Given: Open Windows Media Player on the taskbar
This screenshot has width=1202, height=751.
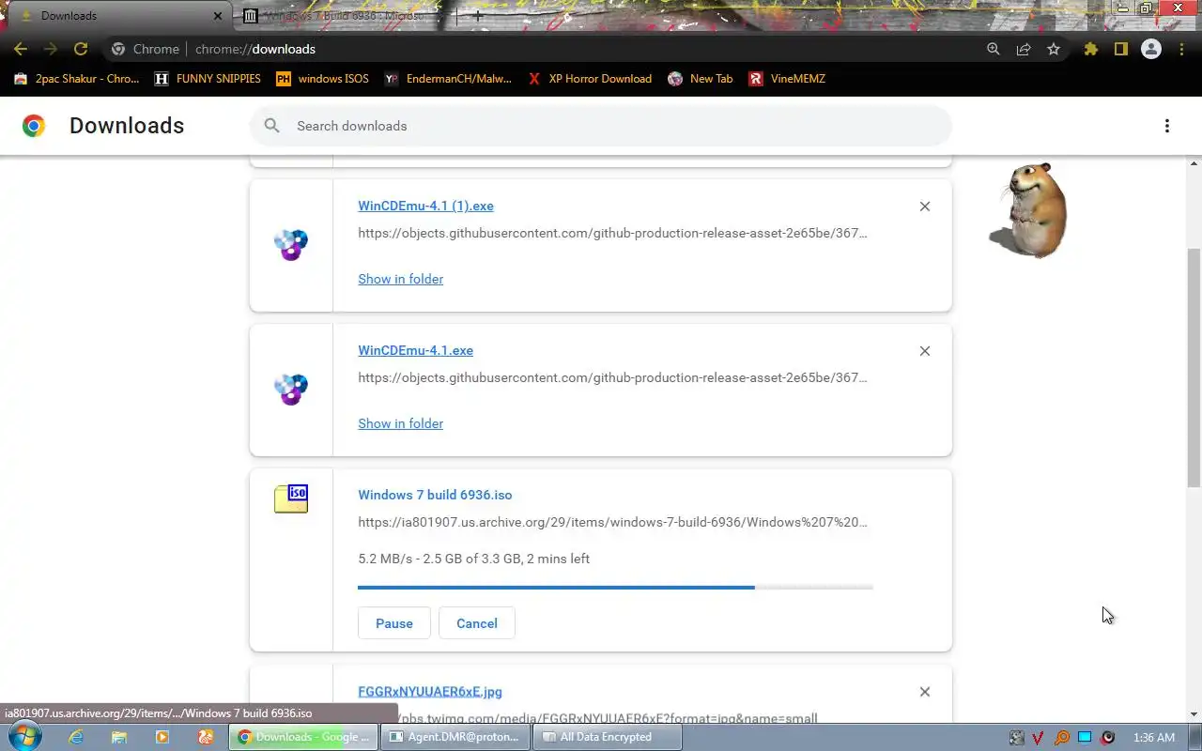Looking at the screenshot, I should (x=162, y=737).
